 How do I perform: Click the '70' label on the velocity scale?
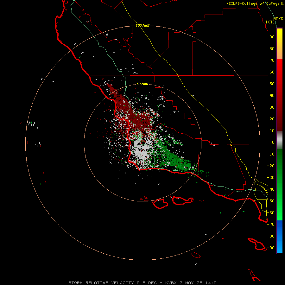[x=272, y=60]
